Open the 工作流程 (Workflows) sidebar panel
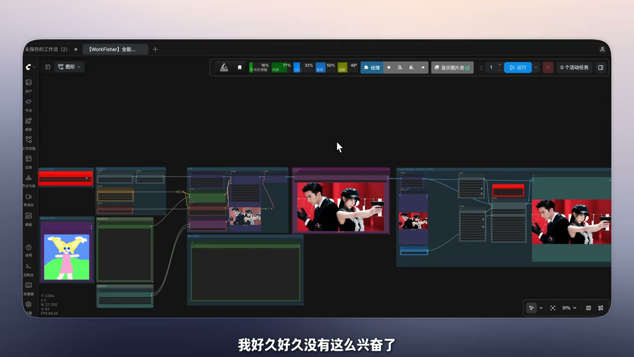Screen dimensions: 634x357 point(28,143)
